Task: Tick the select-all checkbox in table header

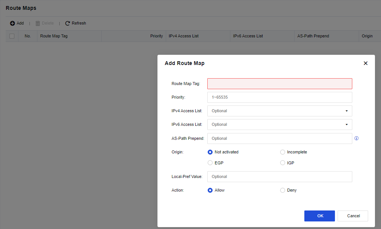Action: pos(12,36)
